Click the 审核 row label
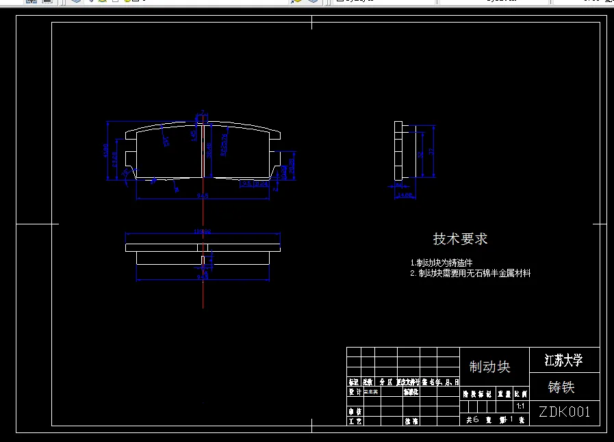614x442 pixels. click(355, 411)
